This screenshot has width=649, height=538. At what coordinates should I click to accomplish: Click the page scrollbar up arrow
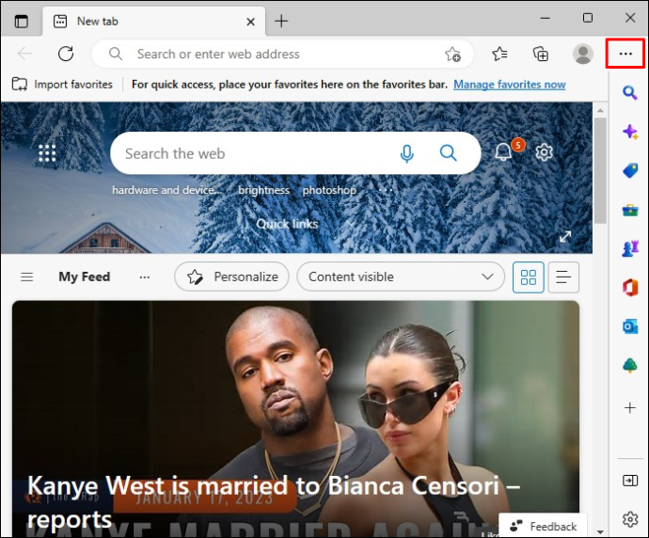point(600,110)
